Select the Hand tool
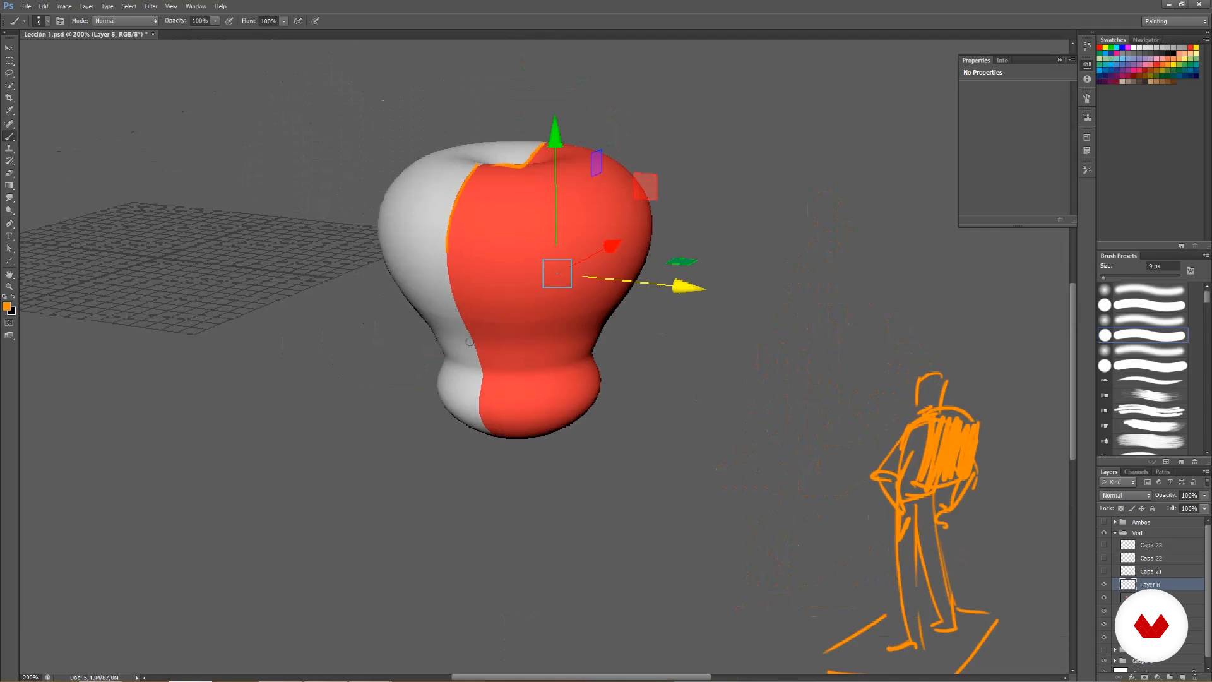The height and width of the screenshot is (682, 1212). pos(9,275)
